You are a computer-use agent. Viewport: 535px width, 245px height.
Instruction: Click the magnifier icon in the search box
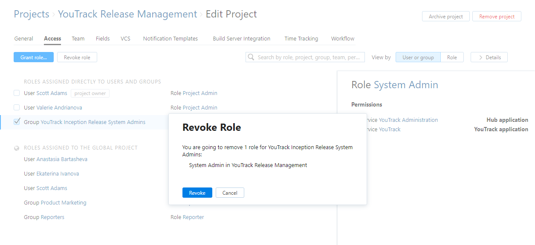[251, 57]
